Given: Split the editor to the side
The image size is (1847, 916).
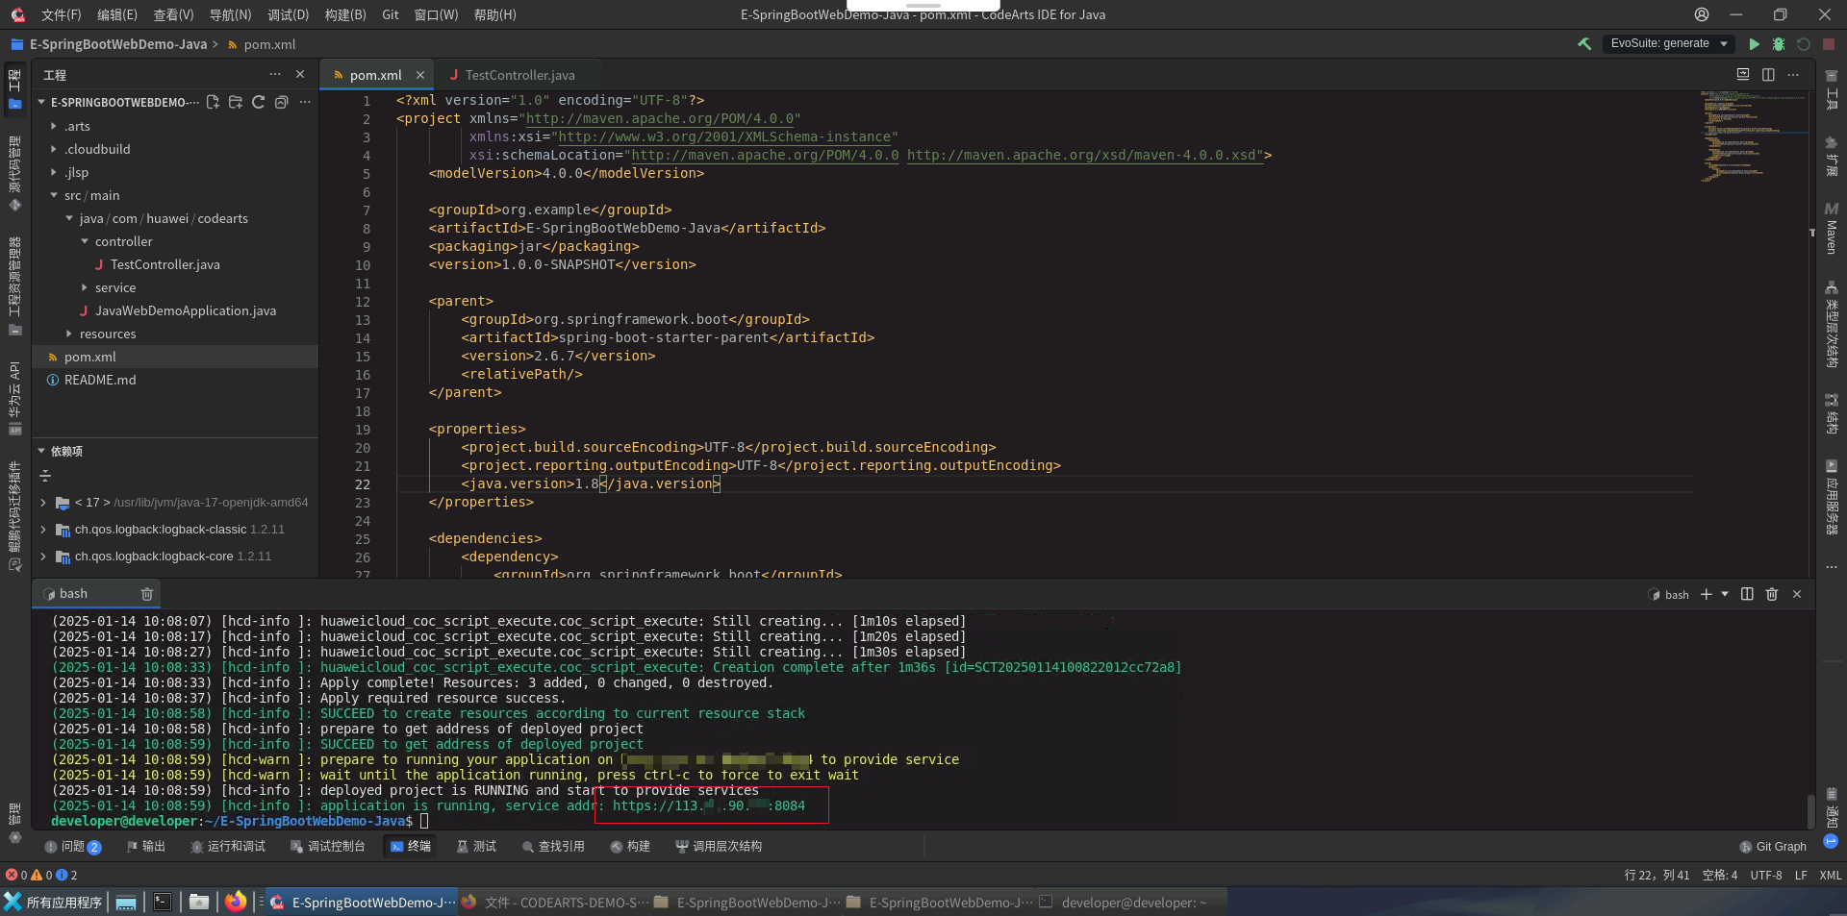Looking at the screenshot, I should [x=1768, y=74].
